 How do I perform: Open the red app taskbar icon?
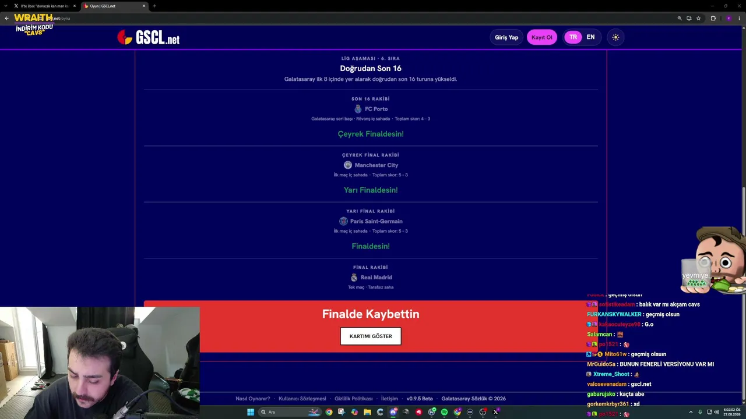pos(418,412)
